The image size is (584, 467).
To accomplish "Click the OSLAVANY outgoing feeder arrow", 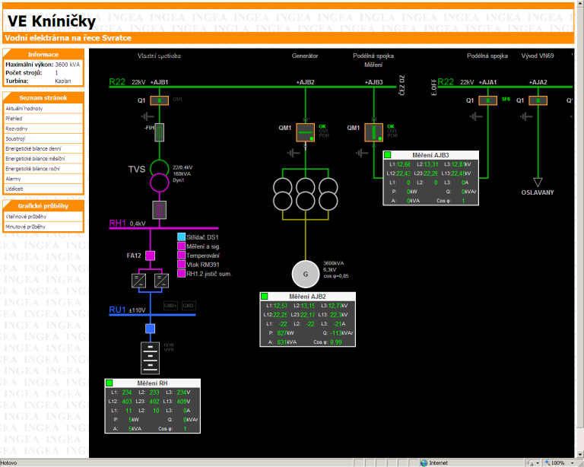I will tap(538, 181).
